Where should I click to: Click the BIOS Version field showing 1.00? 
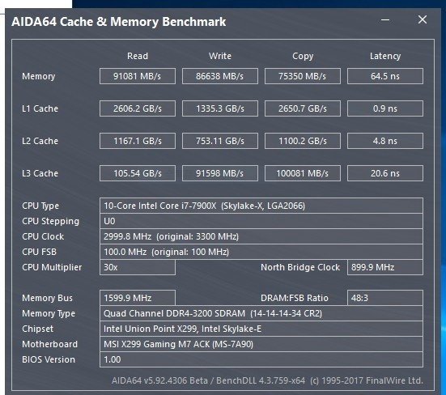tap(261, 359)
